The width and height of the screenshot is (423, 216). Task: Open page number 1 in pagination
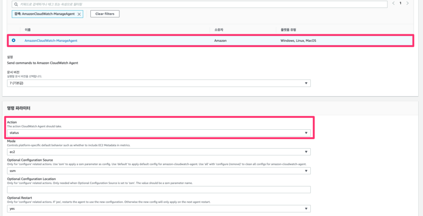coord(401,3)
